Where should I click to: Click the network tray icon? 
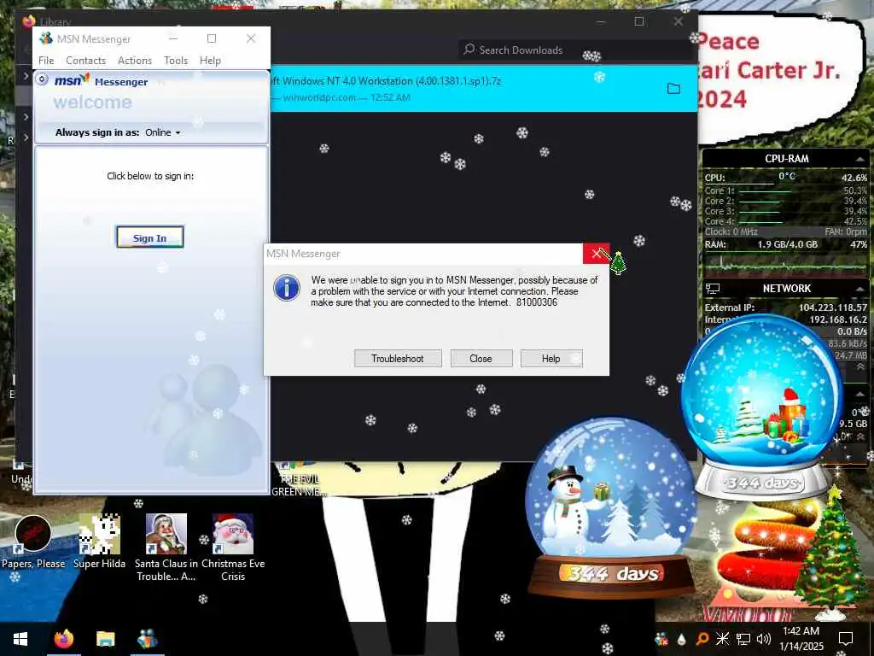pyautogui.click(x=743, y=639)
